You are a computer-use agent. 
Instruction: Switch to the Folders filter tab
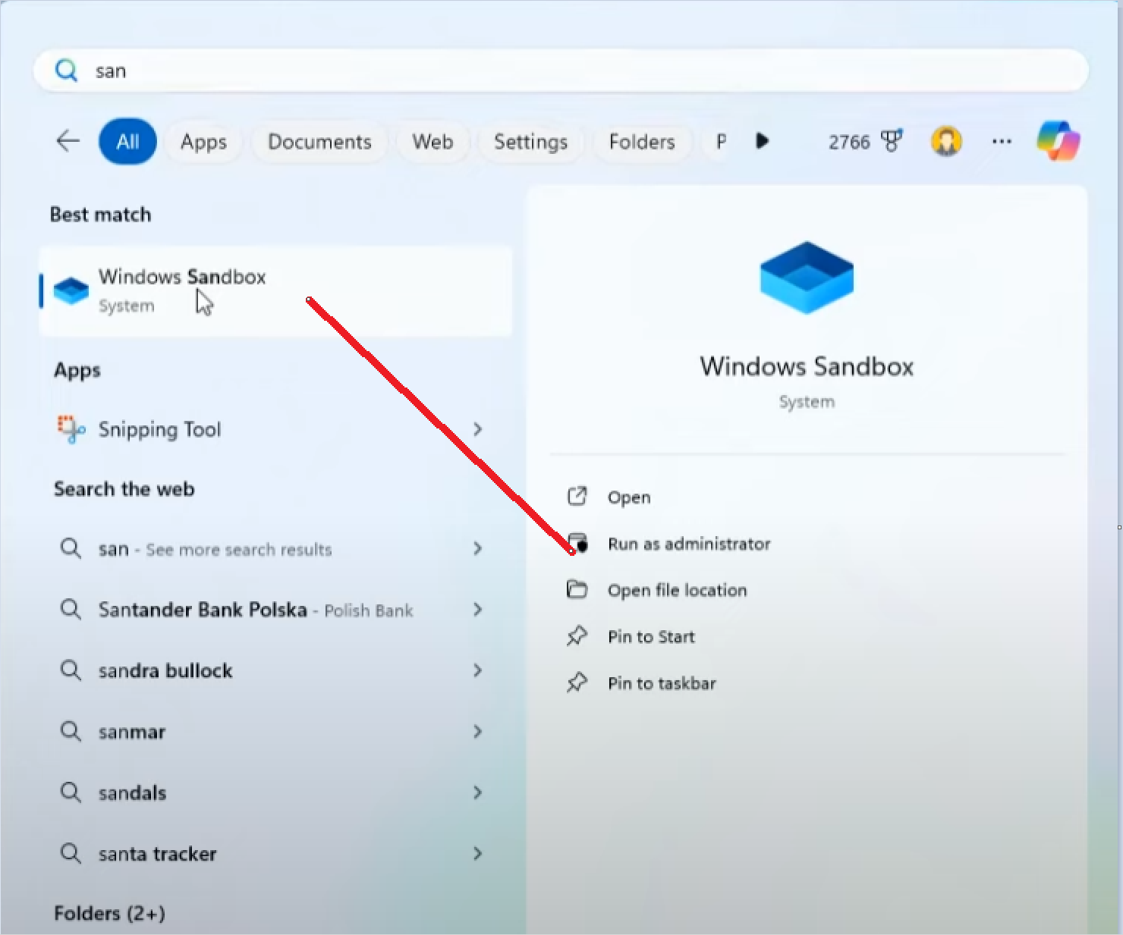[x=642, y=142]
